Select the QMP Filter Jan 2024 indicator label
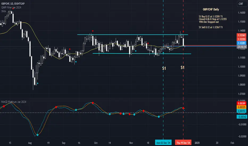 pyautogui.click(x=11, y=7)
